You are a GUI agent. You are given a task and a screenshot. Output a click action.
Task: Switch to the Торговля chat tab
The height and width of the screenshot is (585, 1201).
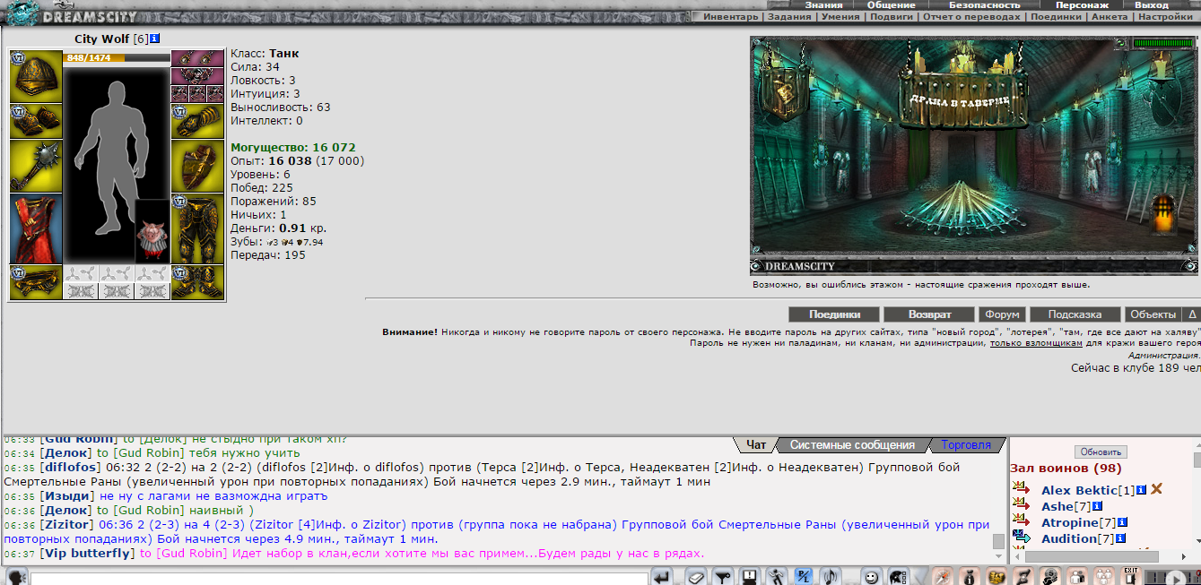[x=966, y=445]
